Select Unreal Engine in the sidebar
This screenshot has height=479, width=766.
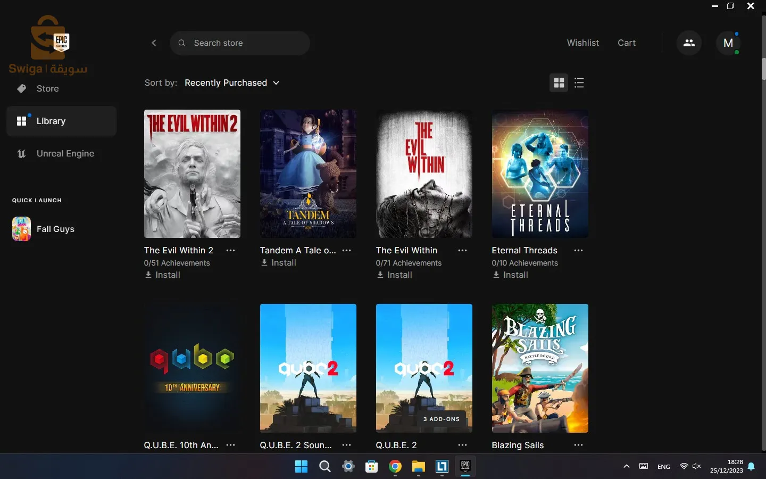[65, 154]
